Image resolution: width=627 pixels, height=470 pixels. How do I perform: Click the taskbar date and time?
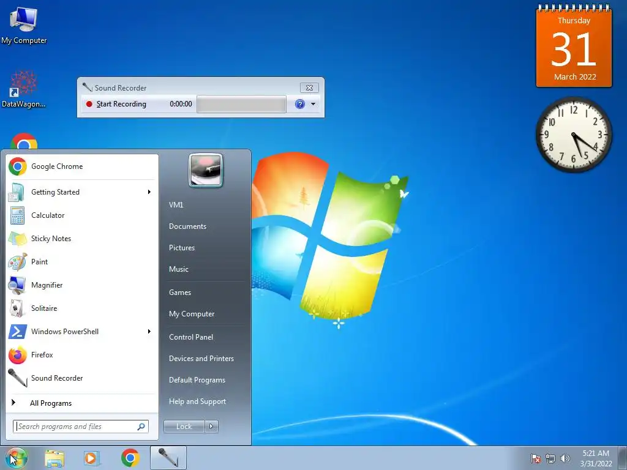click(x=596, y=458)
